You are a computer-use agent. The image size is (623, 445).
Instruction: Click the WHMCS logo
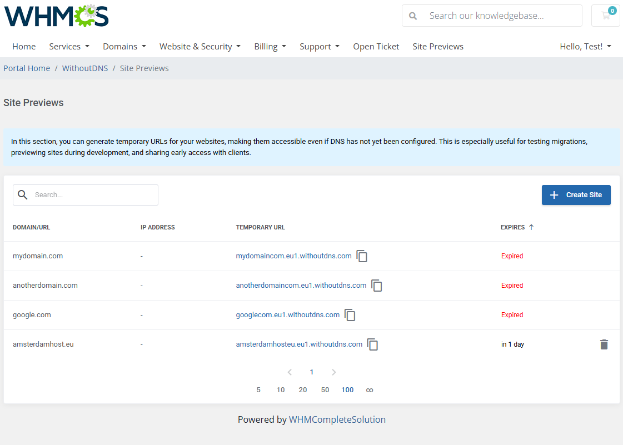point(57,16)
